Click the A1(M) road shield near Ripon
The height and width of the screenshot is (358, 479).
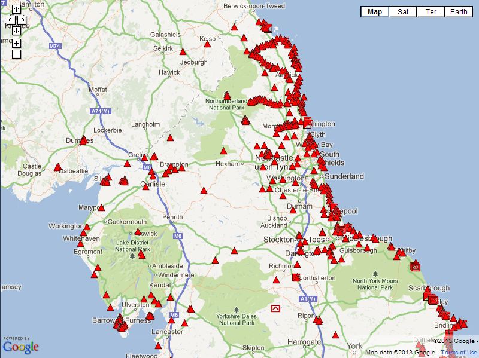tap(307, 299)
